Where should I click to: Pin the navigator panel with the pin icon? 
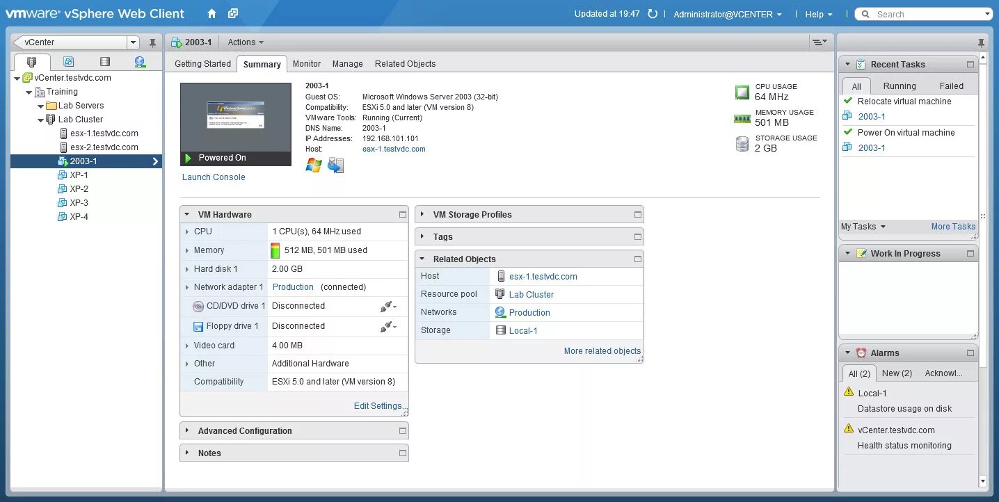pos(152,43)
